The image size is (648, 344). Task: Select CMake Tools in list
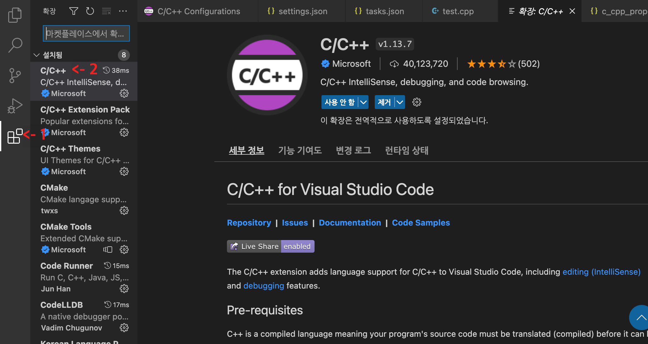[x=84, y=238]
